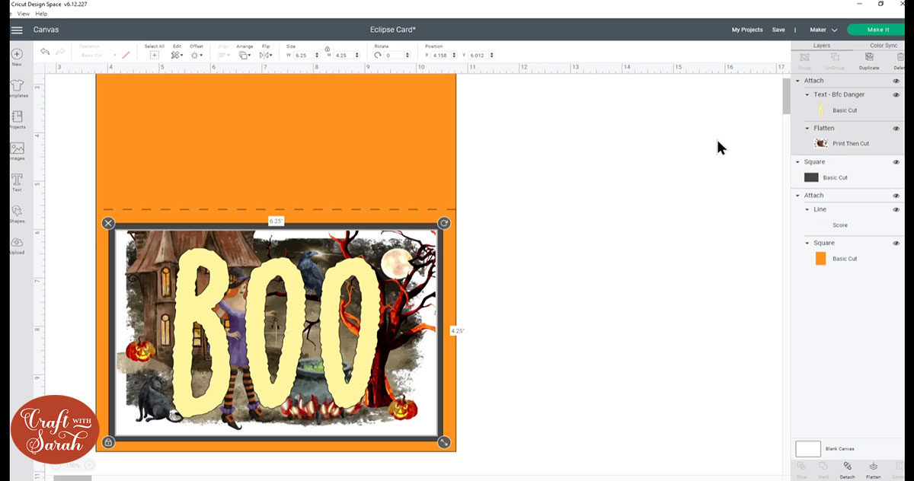This screenshot has width=914, height=481.
Task: Open My Projects
Action: 746,29
